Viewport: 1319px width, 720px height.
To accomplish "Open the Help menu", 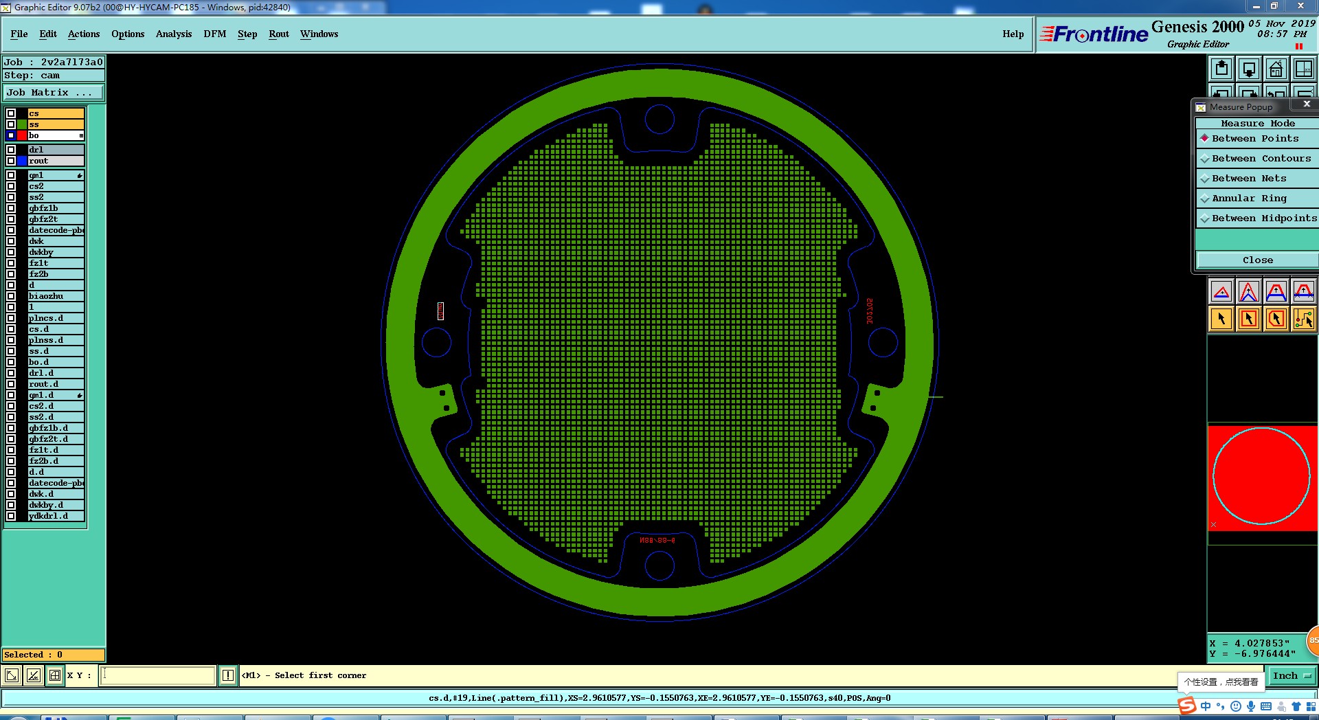I will pyautogui.click(x=1013, y=34).
